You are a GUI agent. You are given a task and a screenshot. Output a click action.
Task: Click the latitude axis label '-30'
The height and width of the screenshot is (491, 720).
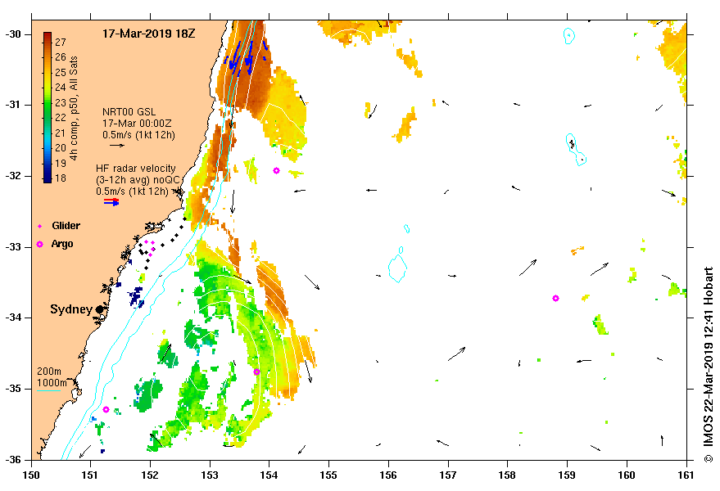(x=13, y=34)
